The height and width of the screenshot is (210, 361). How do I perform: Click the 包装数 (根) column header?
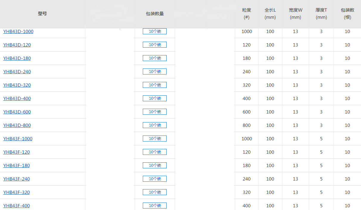click(x=348, y=14)
